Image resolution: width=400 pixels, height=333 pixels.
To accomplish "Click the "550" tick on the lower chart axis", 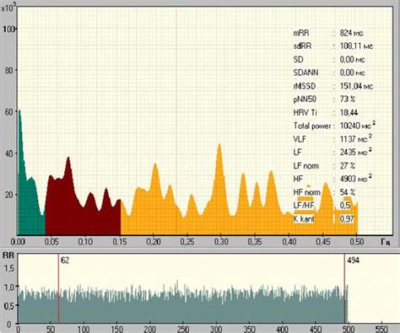I will pyautogui.click(x=381, y=329).
